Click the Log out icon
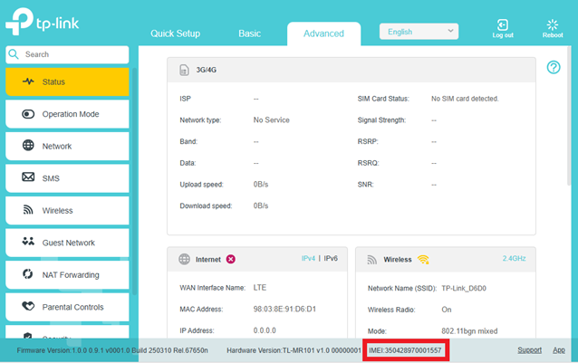The height and width of the screenshot is (363, 578). tap(502, 24)
